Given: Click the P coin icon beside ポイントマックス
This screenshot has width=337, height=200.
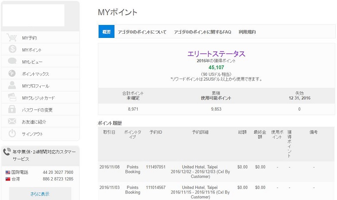Looking at the screenshot, I should click(x=12, y=74).
